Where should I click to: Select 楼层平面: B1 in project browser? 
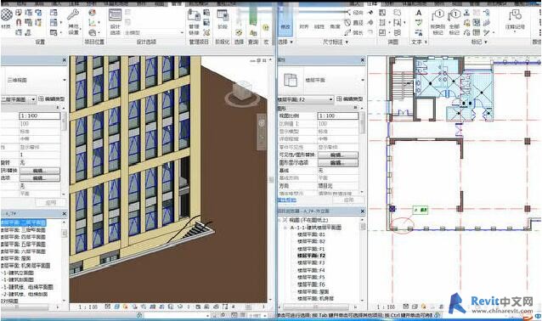[311, 234]
